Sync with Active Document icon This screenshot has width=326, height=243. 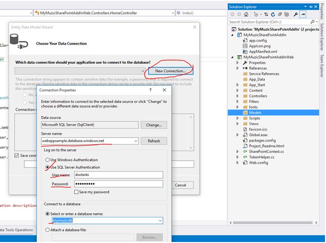[x=266, y=15]
